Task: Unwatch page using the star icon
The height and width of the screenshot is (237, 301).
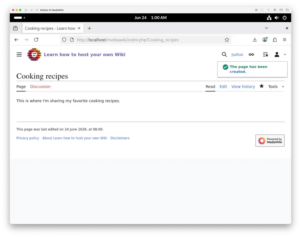Action: coord(262,86)
